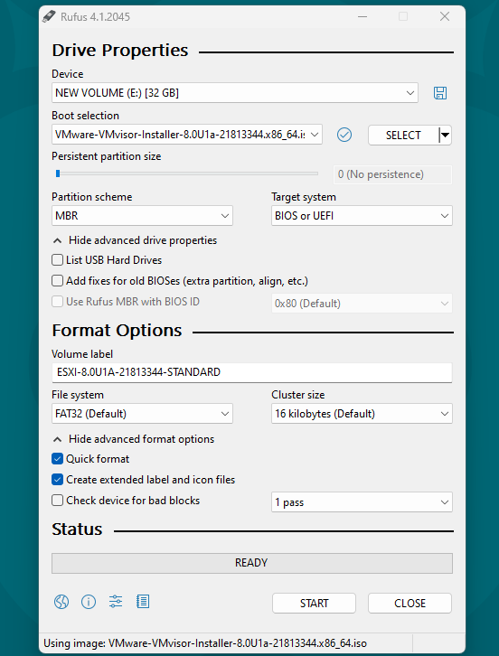Click the Using image status bar text
Image resolution: width=499 pixels, height=656 pixels.
[x=205, y=643]
